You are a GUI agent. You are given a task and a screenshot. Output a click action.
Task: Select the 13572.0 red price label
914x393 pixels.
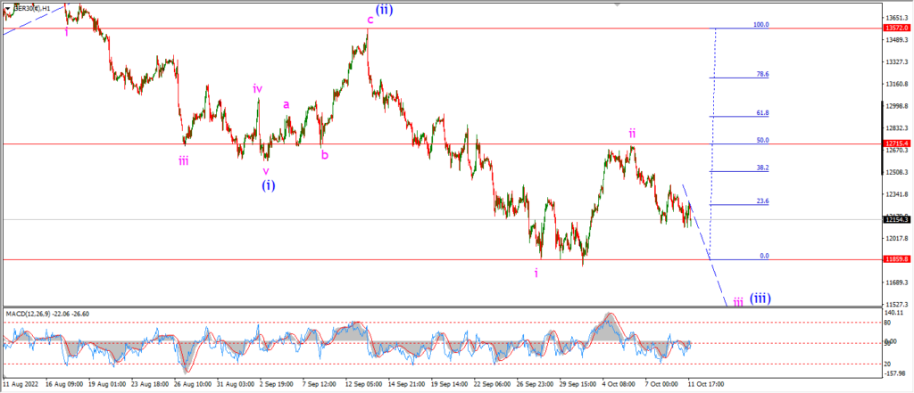pos(894,28)
